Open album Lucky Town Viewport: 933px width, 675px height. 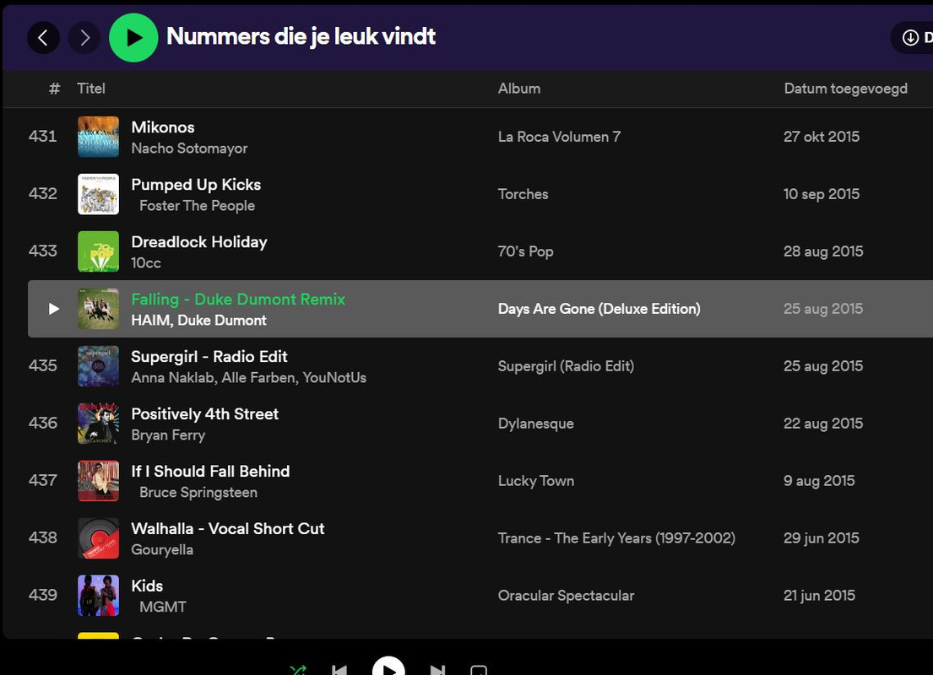535,481
